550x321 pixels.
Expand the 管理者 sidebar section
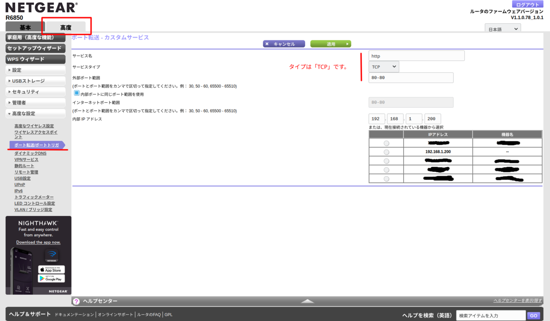[x=36, y=103]
